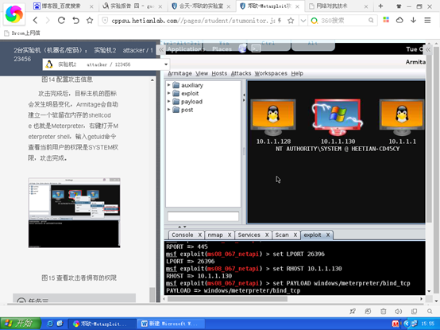Screen dimensions: 440x330
Task: Switch to the Microsoft Word taskbar button
Action: coord(172,324)
